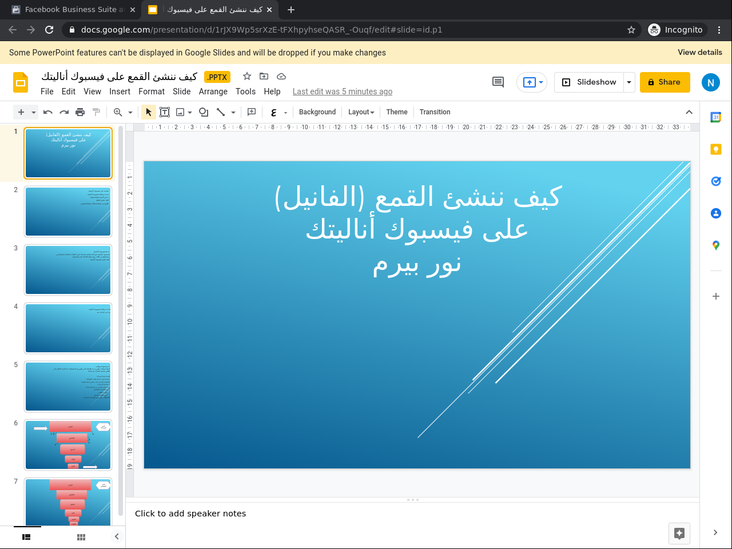Click the Background button

click(317, 112)
